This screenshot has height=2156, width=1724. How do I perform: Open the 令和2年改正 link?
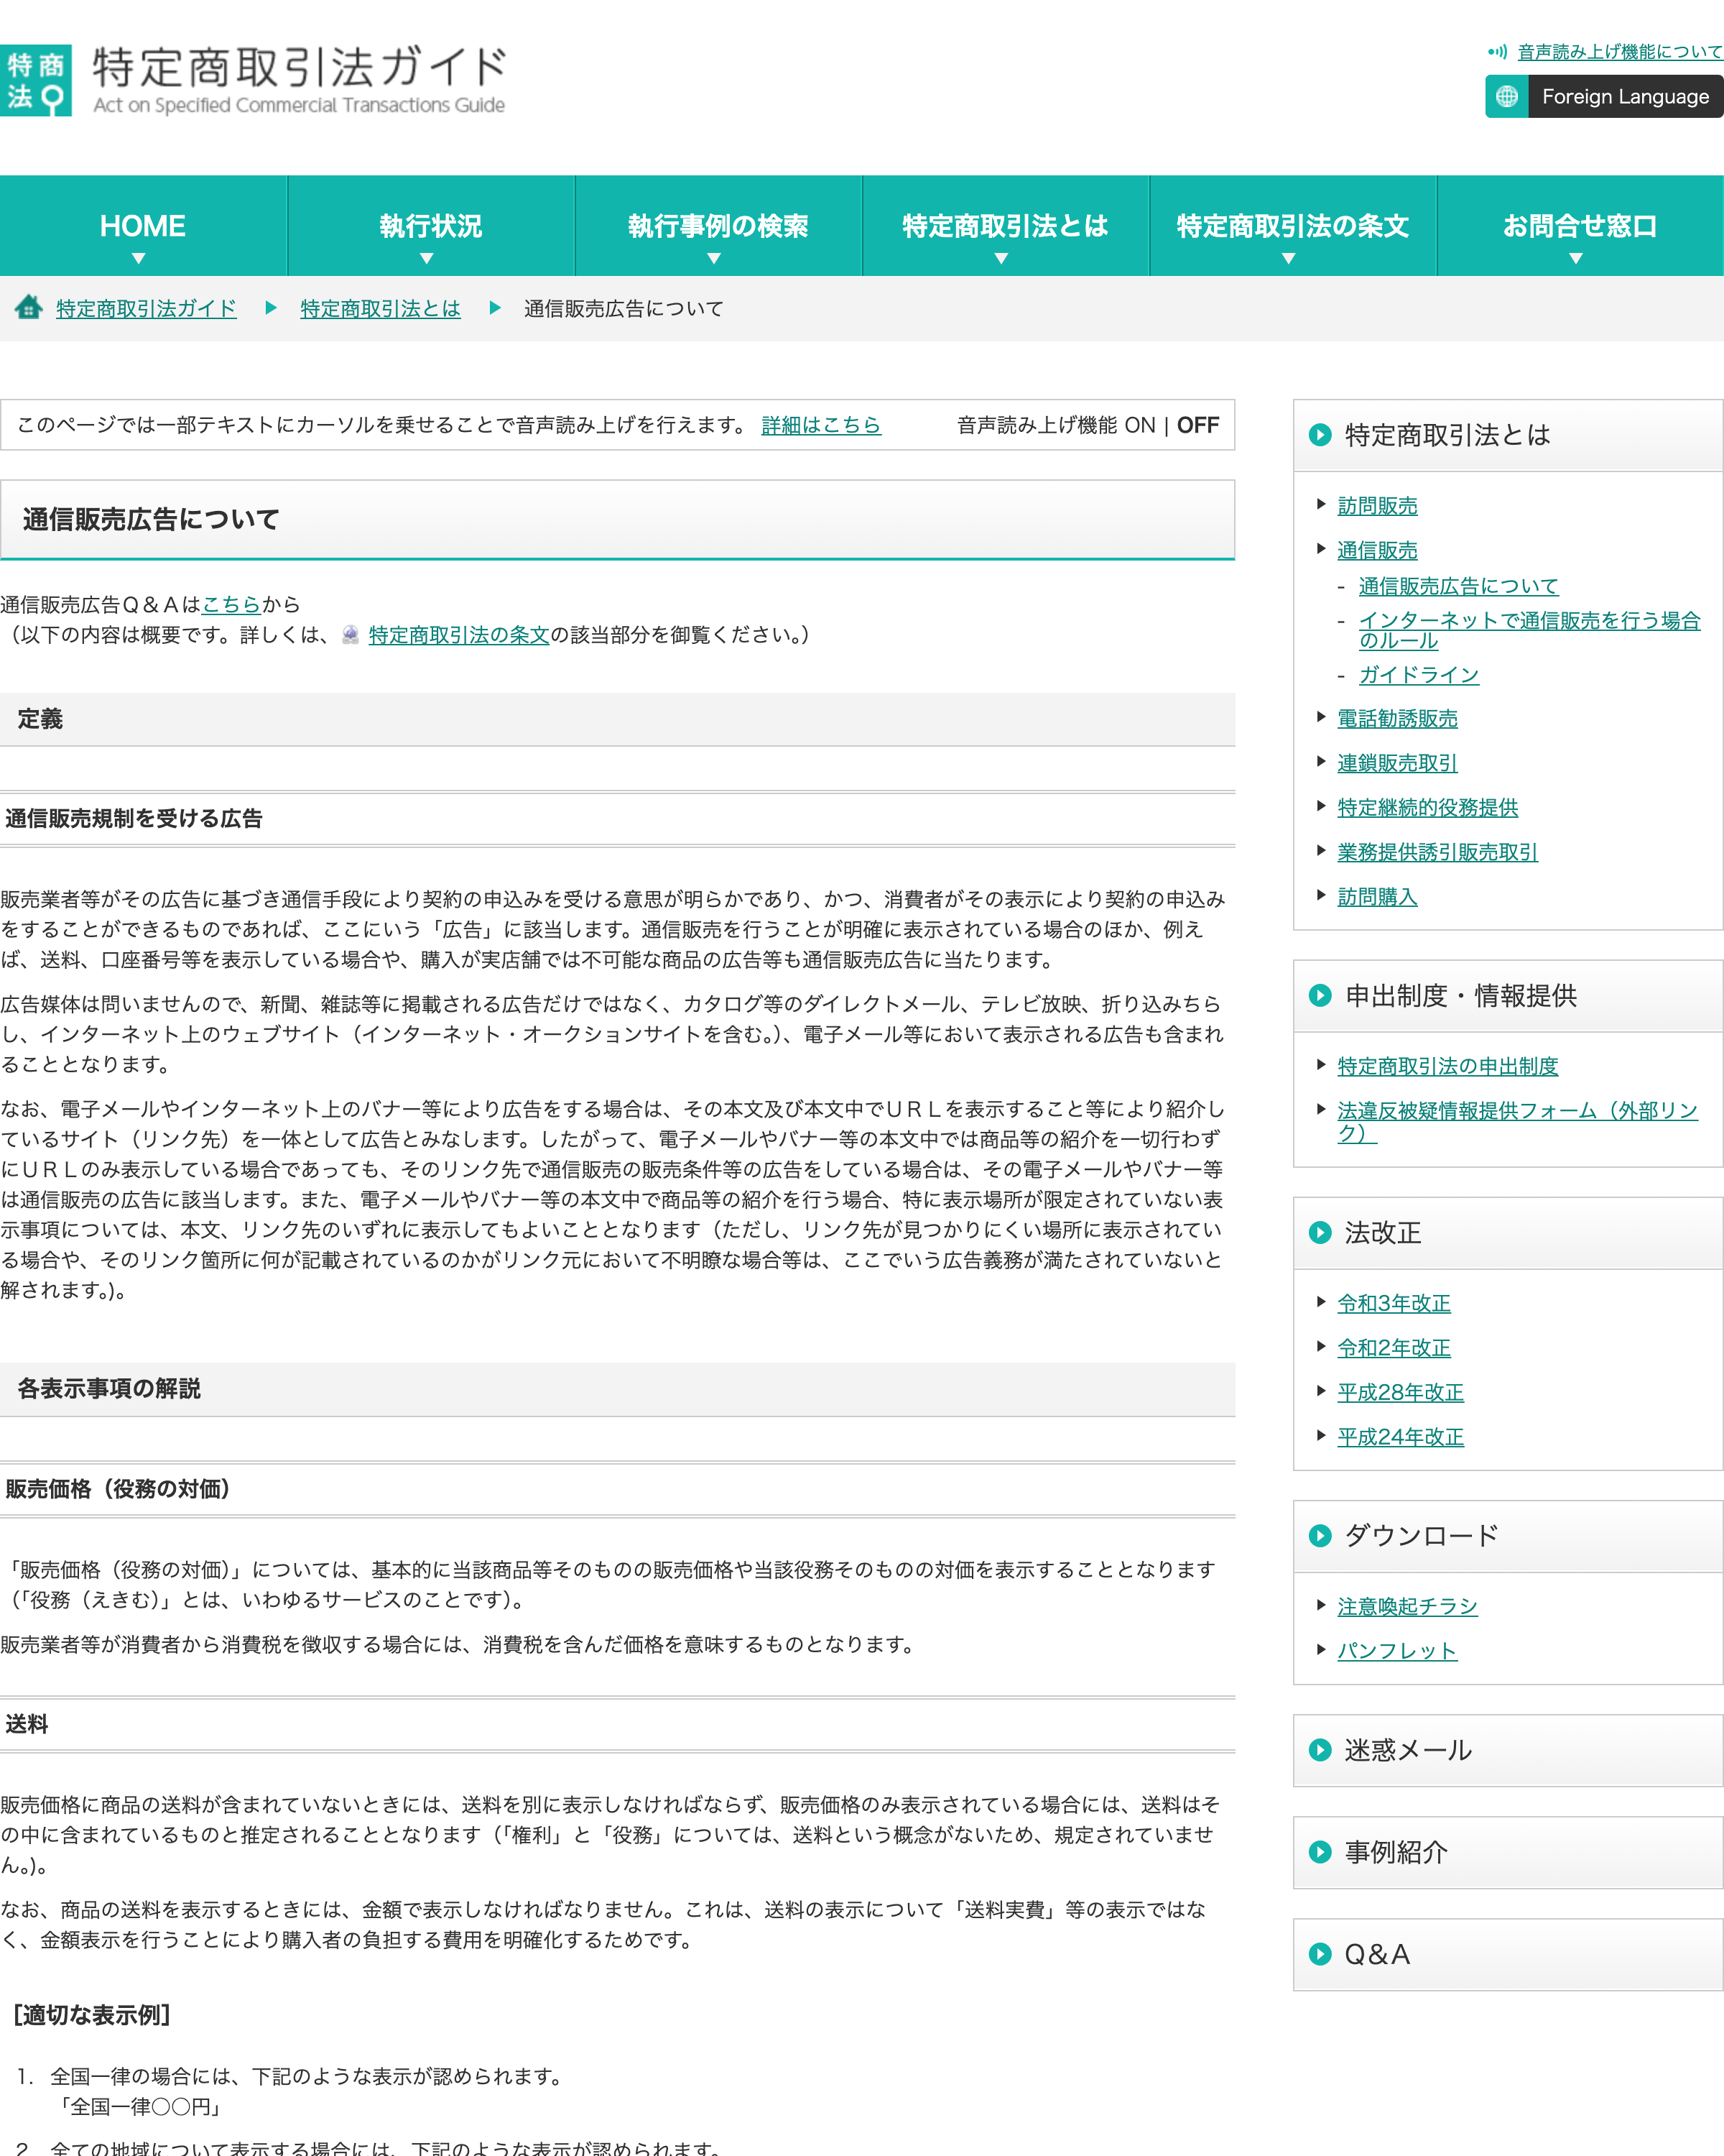coord(1394,1348)
